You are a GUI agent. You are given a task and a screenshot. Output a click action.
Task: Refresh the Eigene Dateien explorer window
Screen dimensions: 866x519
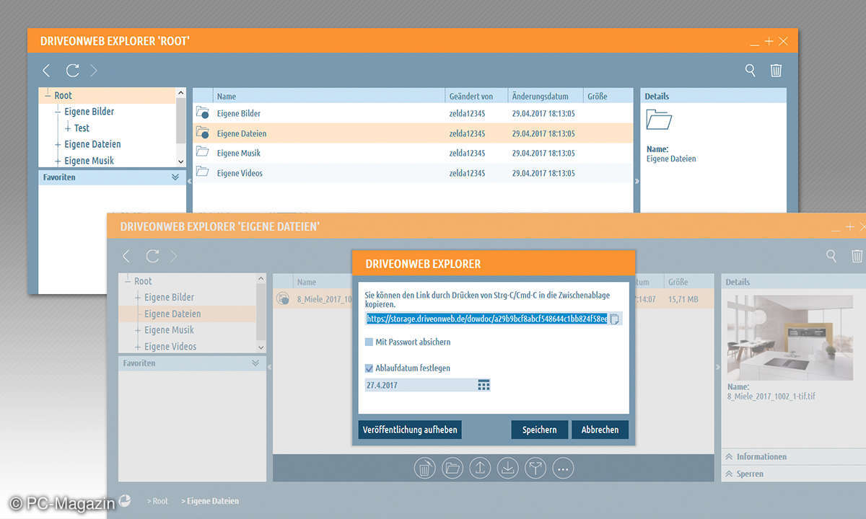(x=152, y=256)
